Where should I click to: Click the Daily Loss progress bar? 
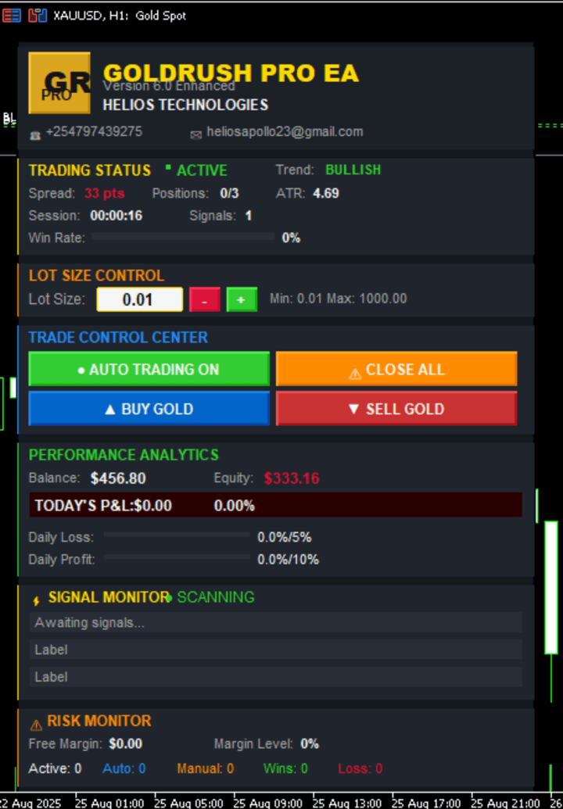[x=177, y=535]
